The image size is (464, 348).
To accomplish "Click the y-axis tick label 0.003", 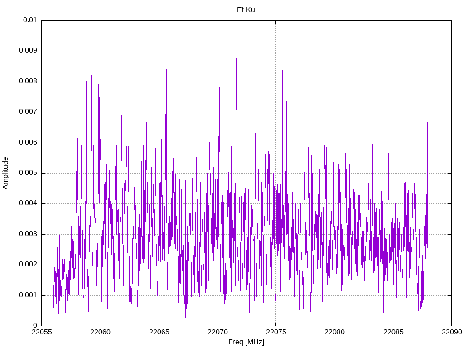I will (x=28, y=234).
